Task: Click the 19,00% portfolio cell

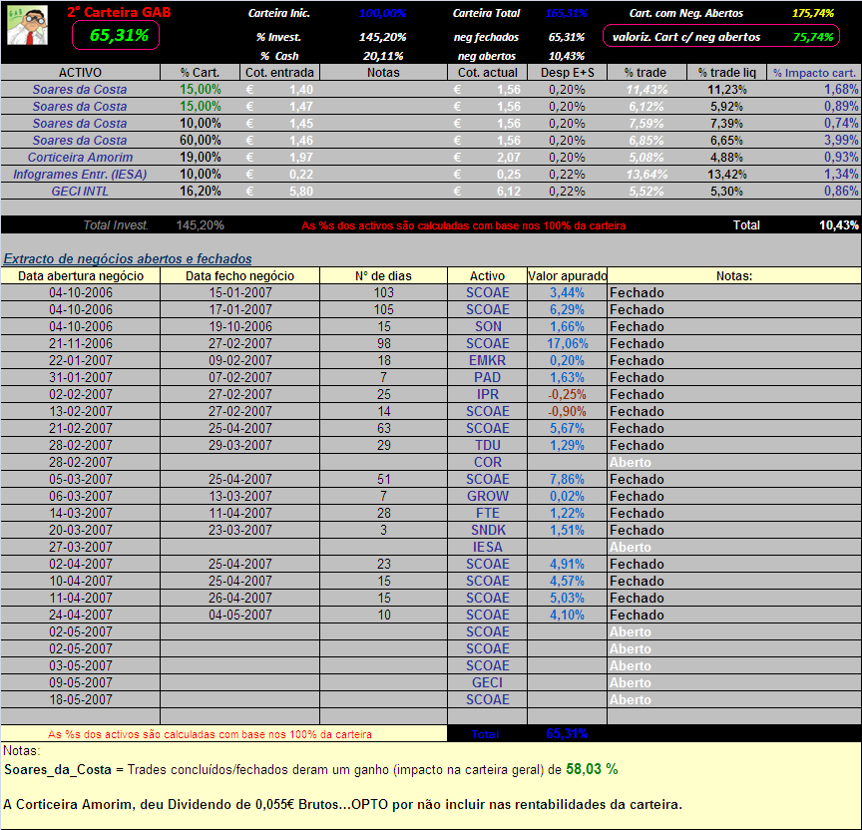Action: (201, 158)
